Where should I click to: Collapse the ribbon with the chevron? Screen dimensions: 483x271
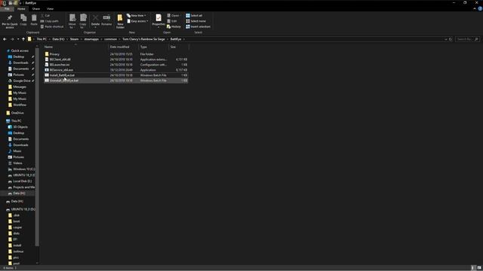click(475, 8)
